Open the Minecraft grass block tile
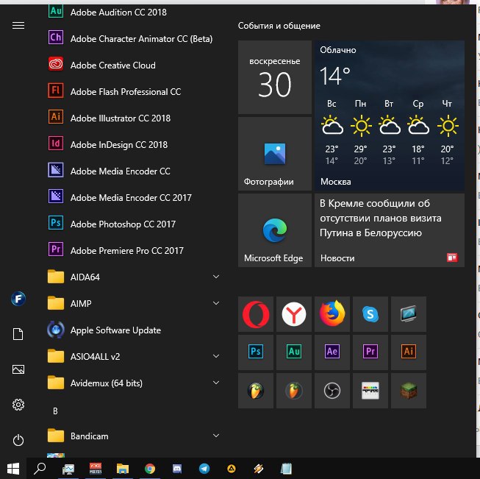The width and height of the screenshot is (480, 479). click(x=409, y=391)
